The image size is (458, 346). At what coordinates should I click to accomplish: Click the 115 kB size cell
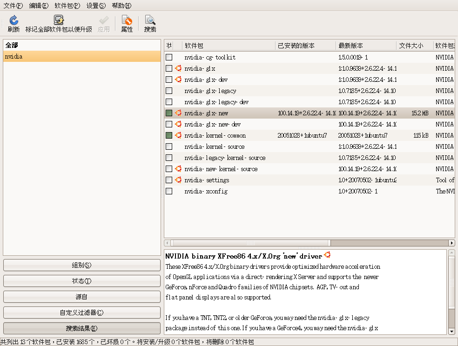pyautogui.click(x=421, y=135)
